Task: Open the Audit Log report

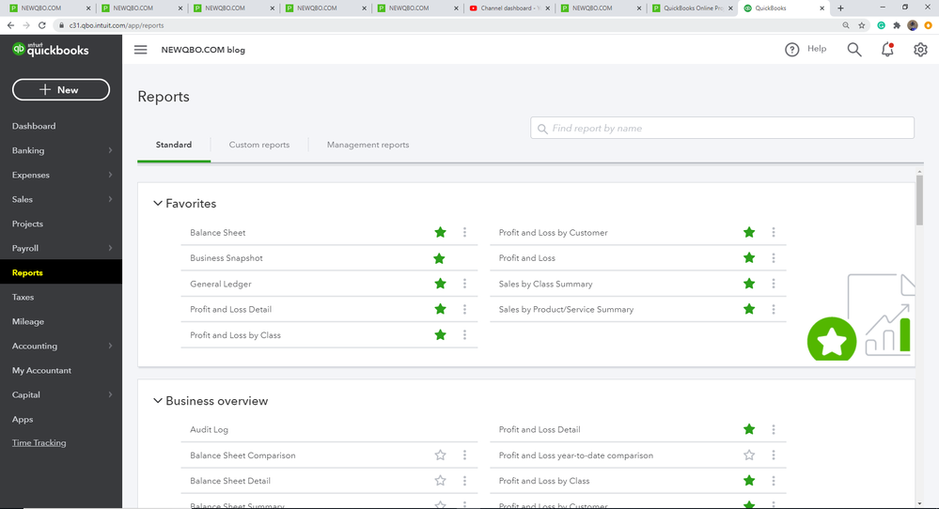Action: pos(209,430)
